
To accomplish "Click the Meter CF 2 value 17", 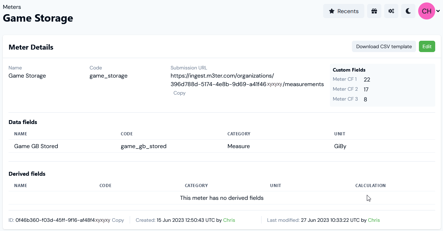I will click(366, 90).
